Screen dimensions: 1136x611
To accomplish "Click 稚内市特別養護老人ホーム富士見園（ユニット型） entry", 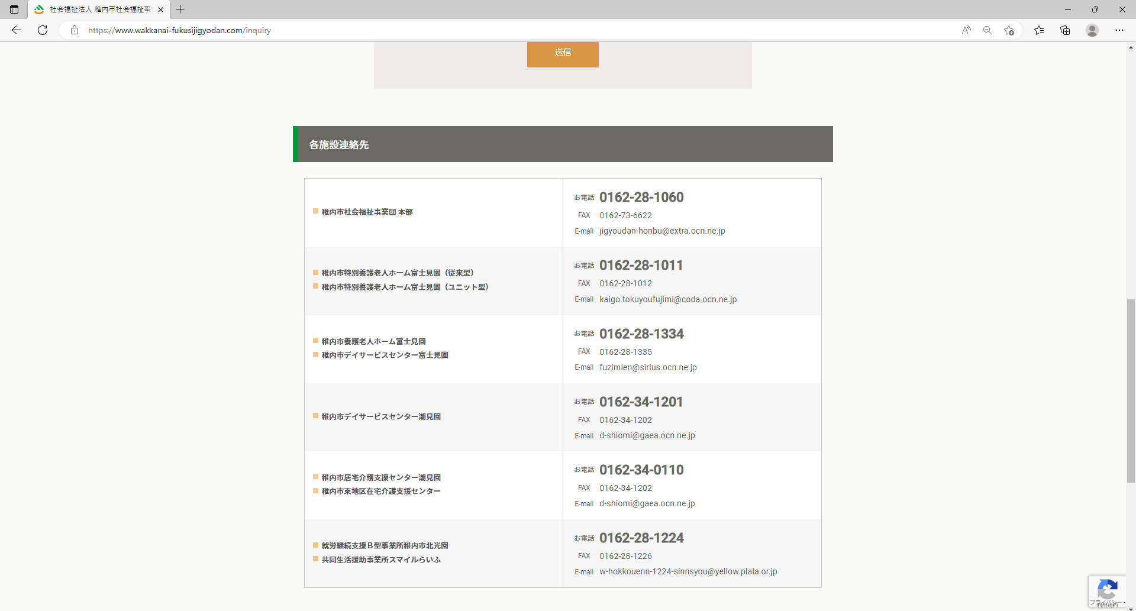I will point(405,287).
